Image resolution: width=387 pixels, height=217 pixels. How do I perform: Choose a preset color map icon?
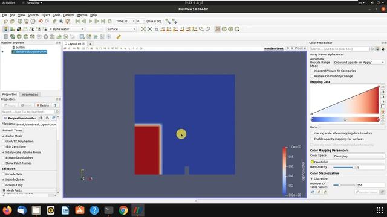pyautogui.click(x=383, y=112)
